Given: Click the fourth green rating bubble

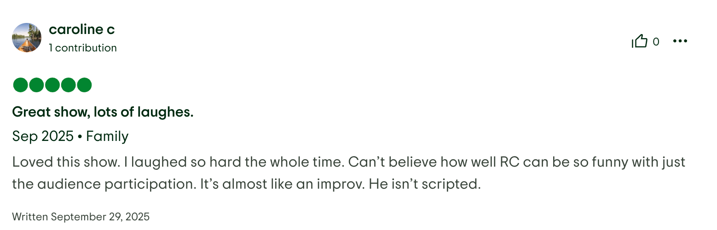Looking at the screenshot, I should [x=68, y=85].
